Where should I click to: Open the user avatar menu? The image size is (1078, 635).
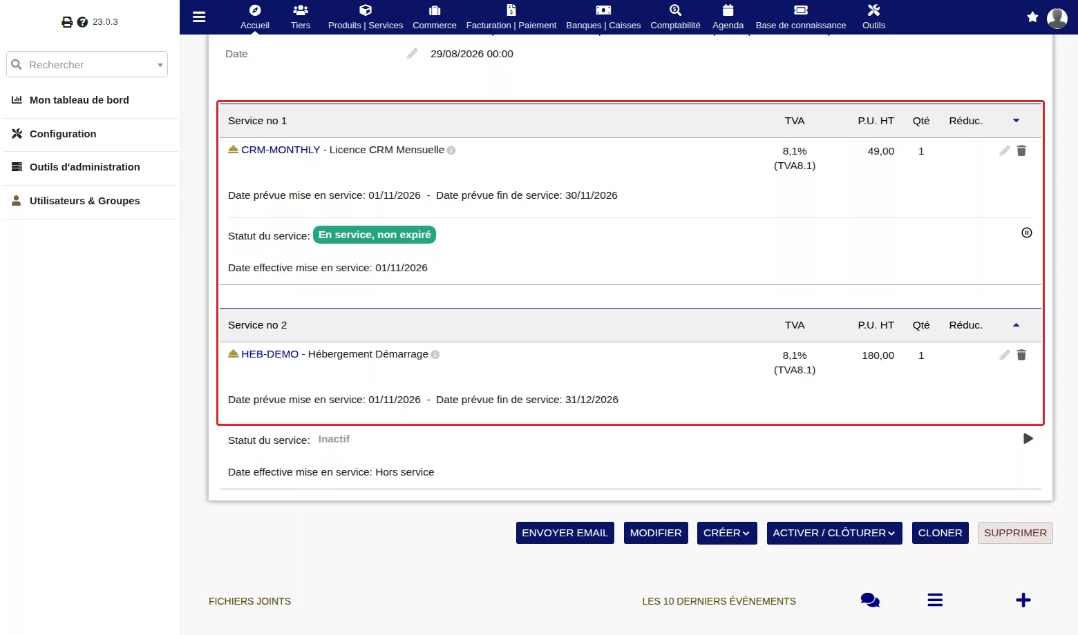[1057, 18]
